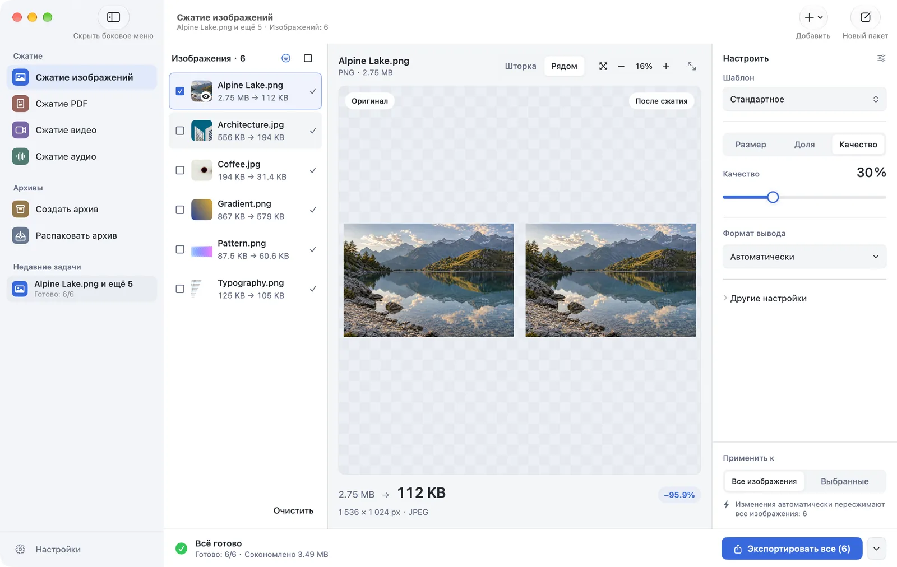Check the Typography.png checkbox
The width and height of the screenshot is (897, 567).
coord(180,289)
